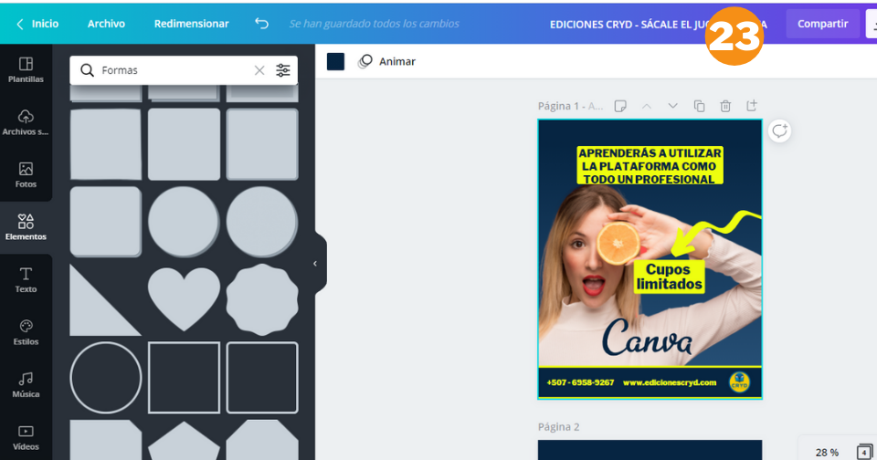877x460 pixels.
Task: Select the pentagon shape at the bottom
Action: point(184,442)
